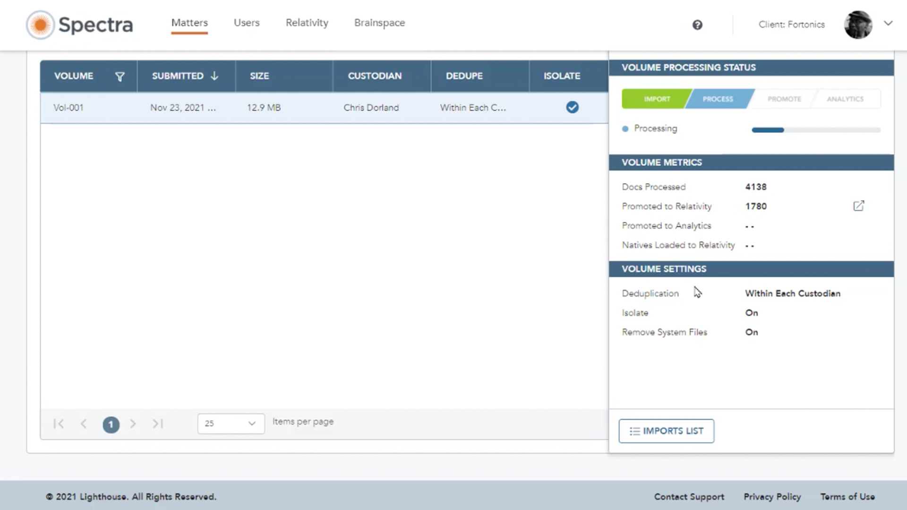Switch to the Users tab
Screen dimensions: 907x510
(247, 23)
